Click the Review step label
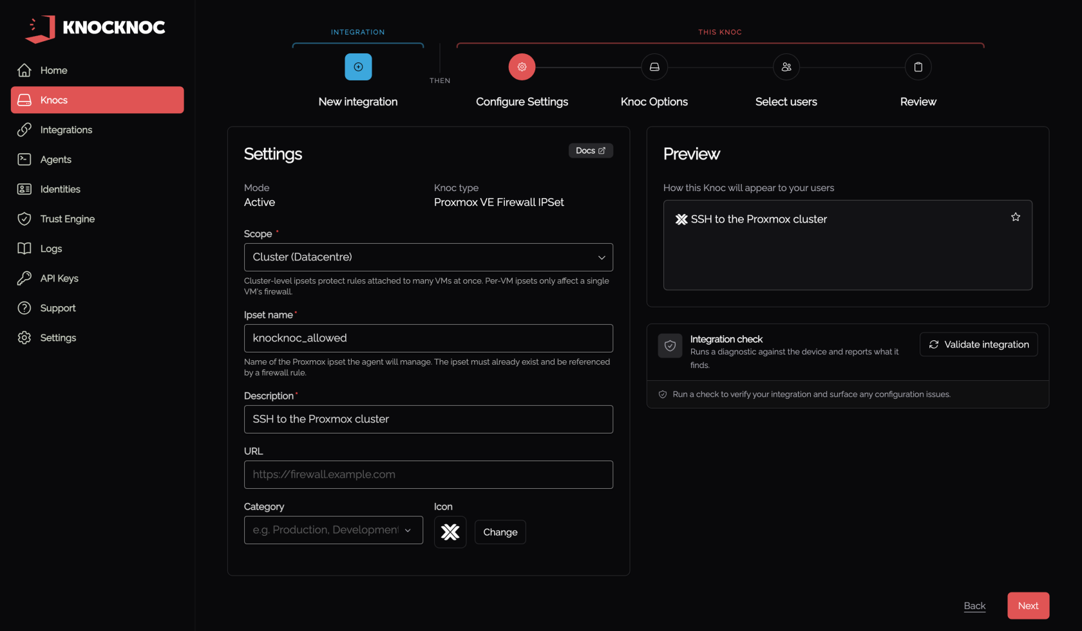Image resolution: width=1082 pixels, height=631 pixels. click(918, 102)
